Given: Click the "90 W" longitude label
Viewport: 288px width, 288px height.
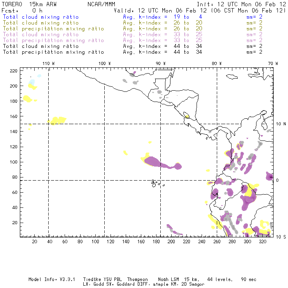Looking at the screenshot, I should 161,63.
